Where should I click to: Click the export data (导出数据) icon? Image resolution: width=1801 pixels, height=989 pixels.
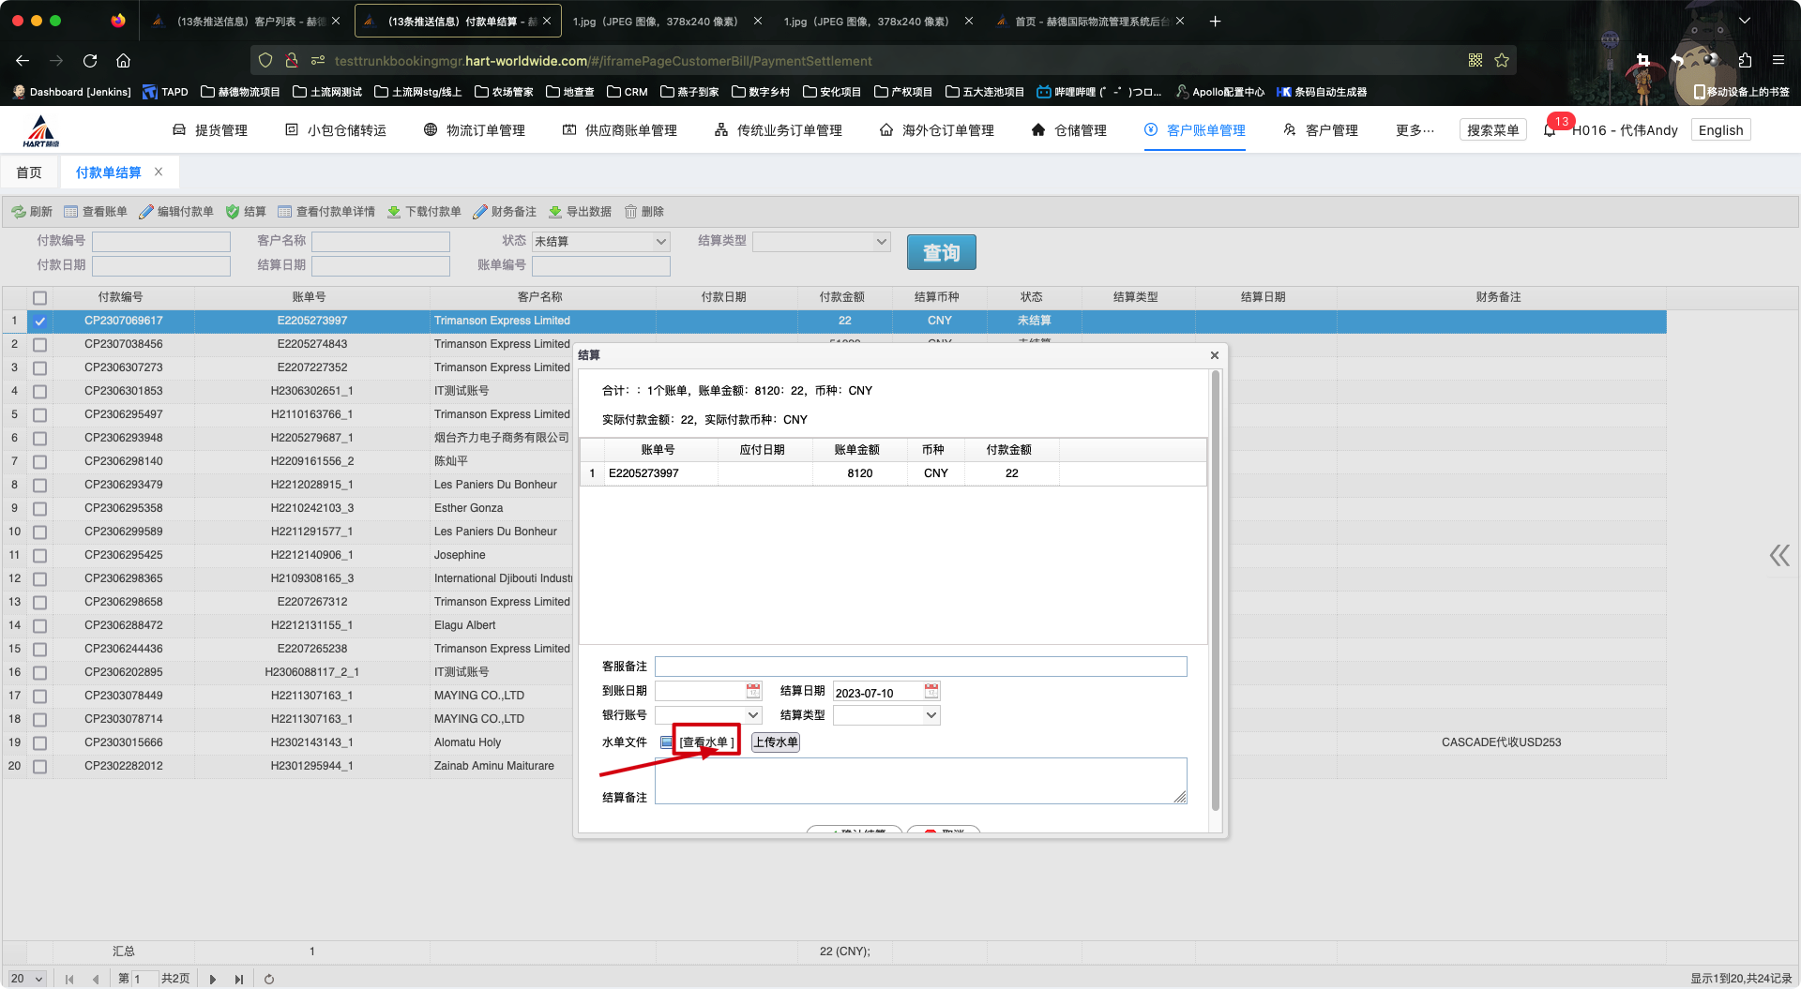[555, 212]
